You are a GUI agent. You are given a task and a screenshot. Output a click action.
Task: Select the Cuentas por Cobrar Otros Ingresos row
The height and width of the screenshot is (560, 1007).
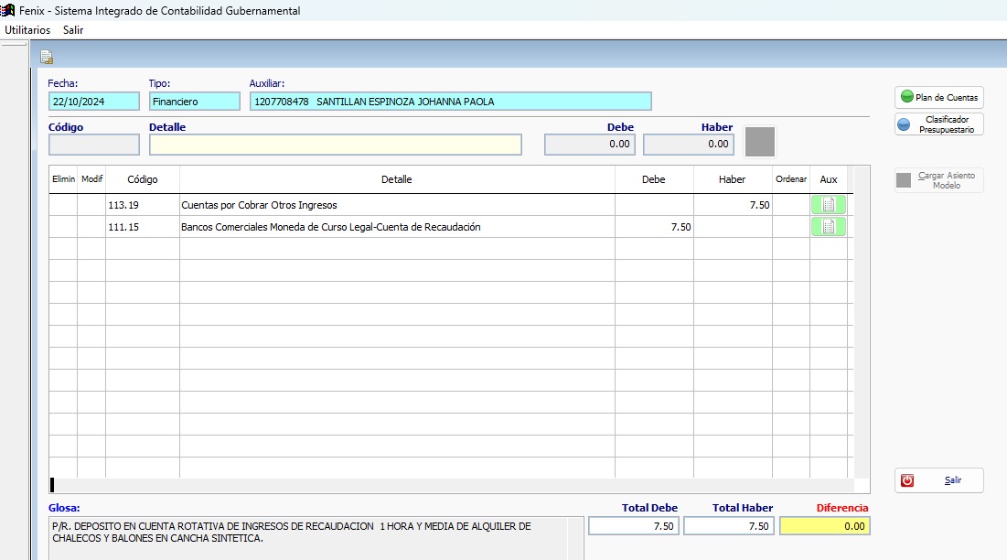[x=396, y=205]
